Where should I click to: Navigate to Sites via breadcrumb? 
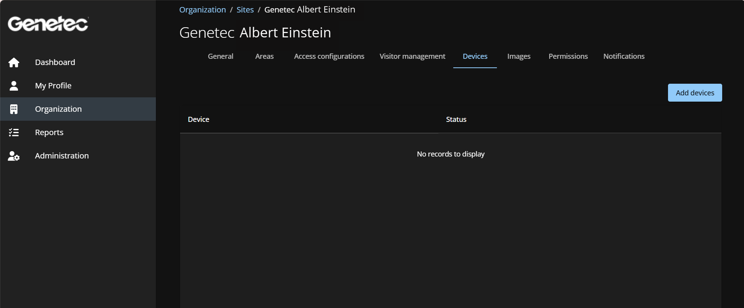(245, 10)
